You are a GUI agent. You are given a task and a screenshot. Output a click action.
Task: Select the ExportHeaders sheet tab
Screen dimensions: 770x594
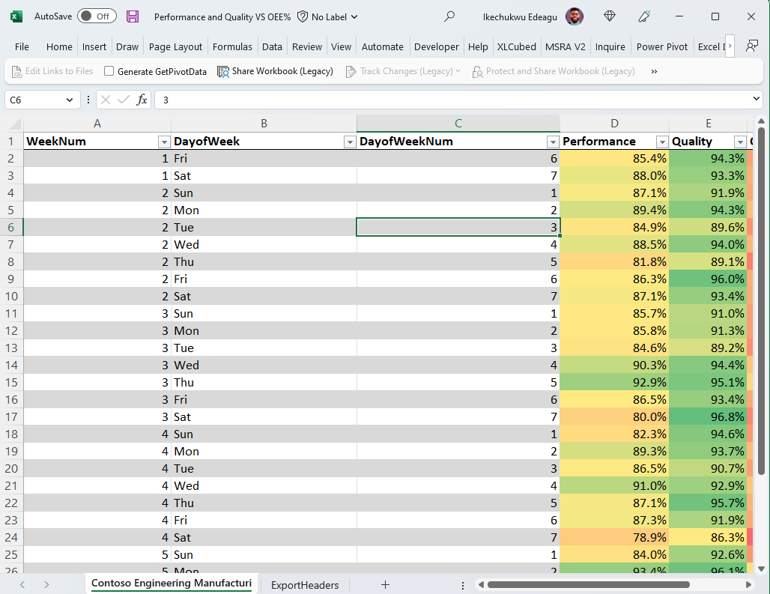pyautogui.click(x=304, y=585)
